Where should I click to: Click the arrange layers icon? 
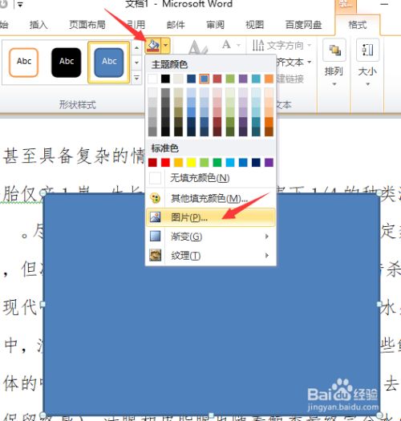[334, 50]
